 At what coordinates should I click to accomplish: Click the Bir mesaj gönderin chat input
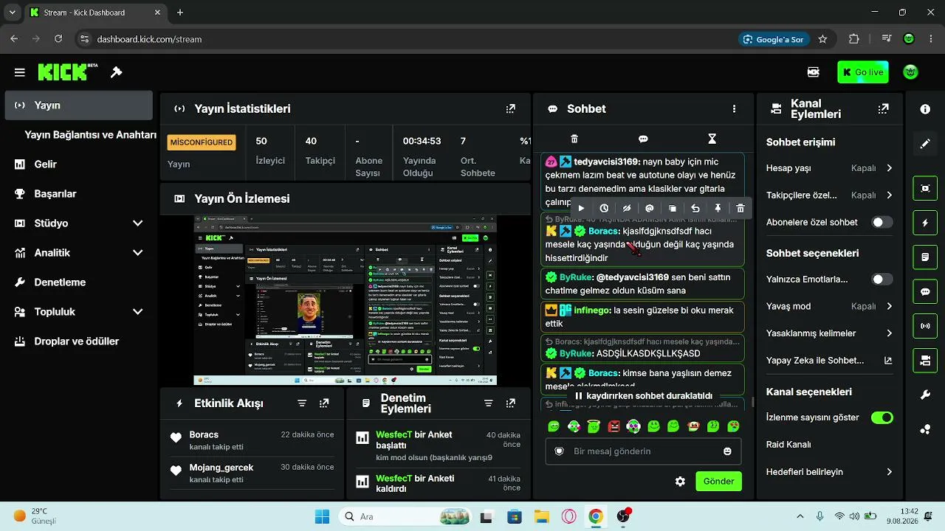tap(643, 451)
